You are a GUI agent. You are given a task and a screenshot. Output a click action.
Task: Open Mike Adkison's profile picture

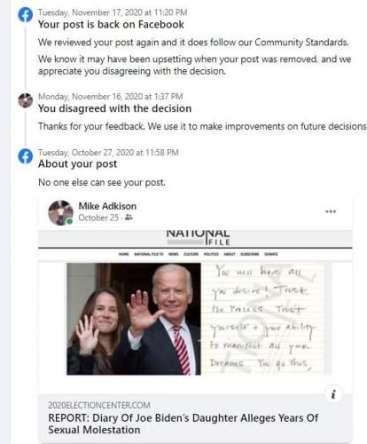pos(60,212)
